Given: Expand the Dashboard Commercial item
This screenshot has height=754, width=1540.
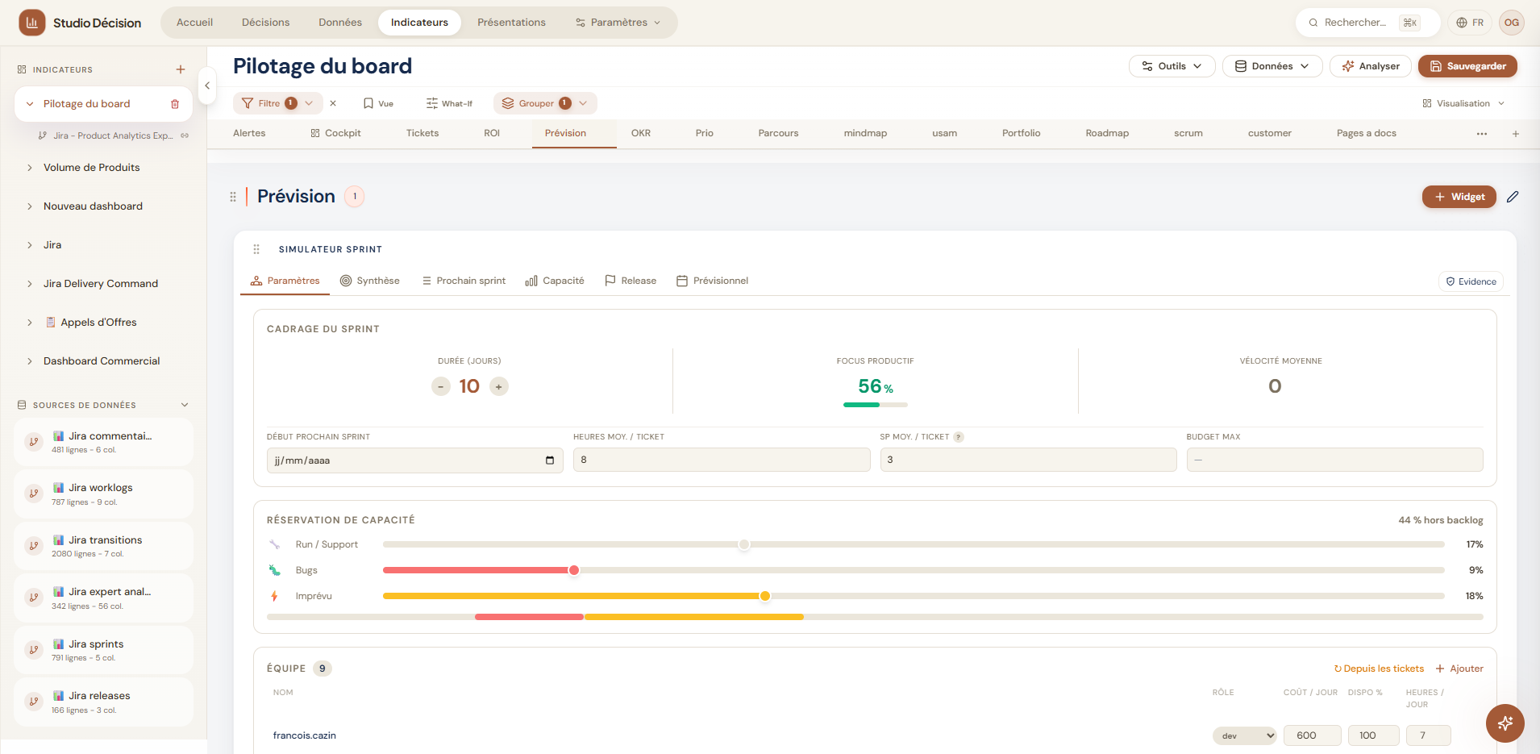Looking at the screenshot, I should [30, 361].
